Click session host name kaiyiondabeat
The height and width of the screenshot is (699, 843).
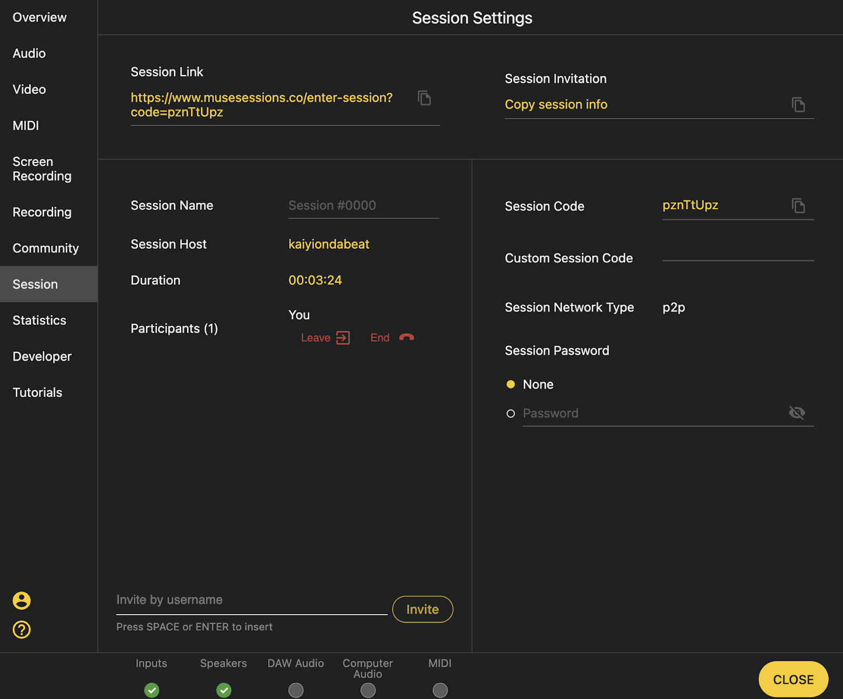click(329, 244)
